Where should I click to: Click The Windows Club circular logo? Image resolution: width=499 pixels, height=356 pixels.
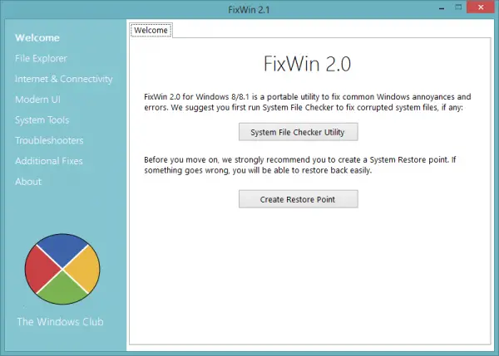click(x=62, y=270)
